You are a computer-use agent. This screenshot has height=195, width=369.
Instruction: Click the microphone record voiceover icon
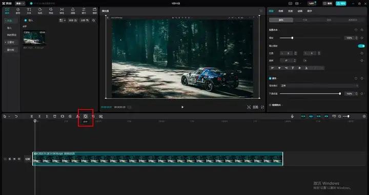pos(292,116)
